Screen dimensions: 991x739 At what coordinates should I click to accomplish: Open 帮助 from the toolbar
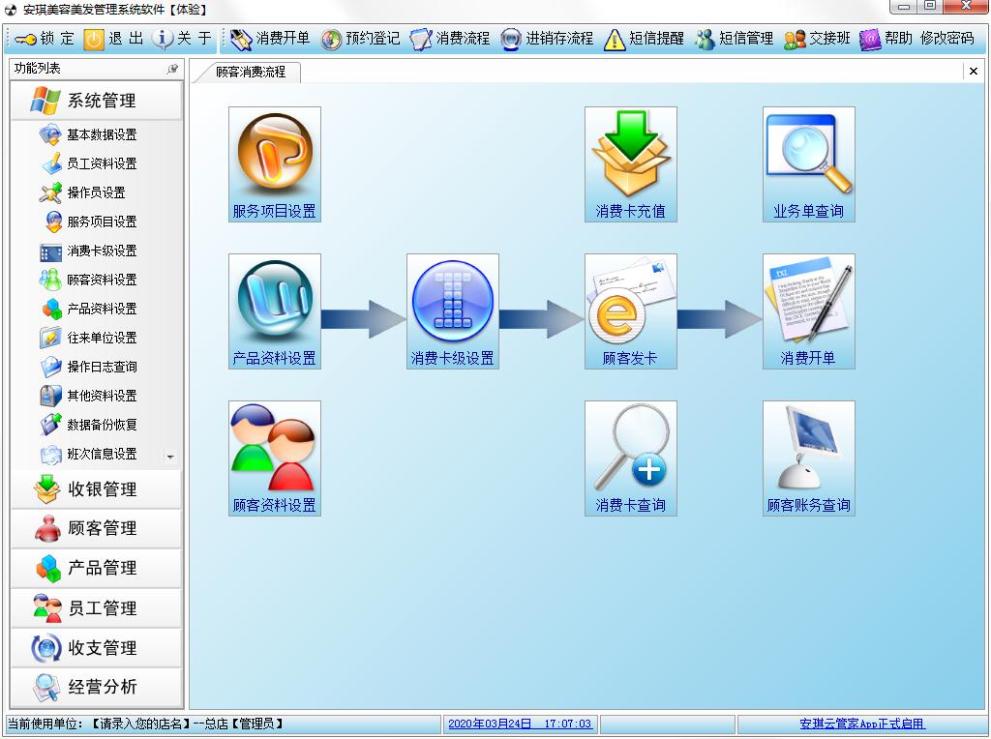pos(886,39)
